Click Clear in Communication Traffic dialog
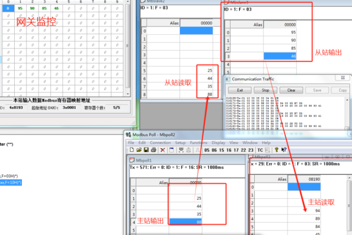Viewport: 352px width, 235px height. click(x=291, y=90)
